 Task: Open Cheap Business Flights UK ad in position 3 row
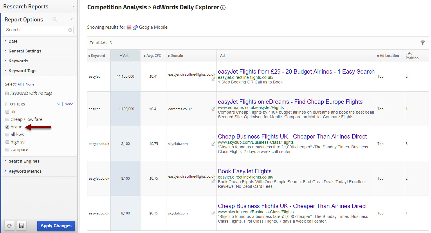[x=292, y=136]
